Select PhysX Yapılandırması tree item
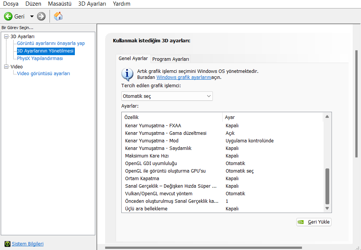This screenshot has width=361, height=250. click(x=40, y=59)
